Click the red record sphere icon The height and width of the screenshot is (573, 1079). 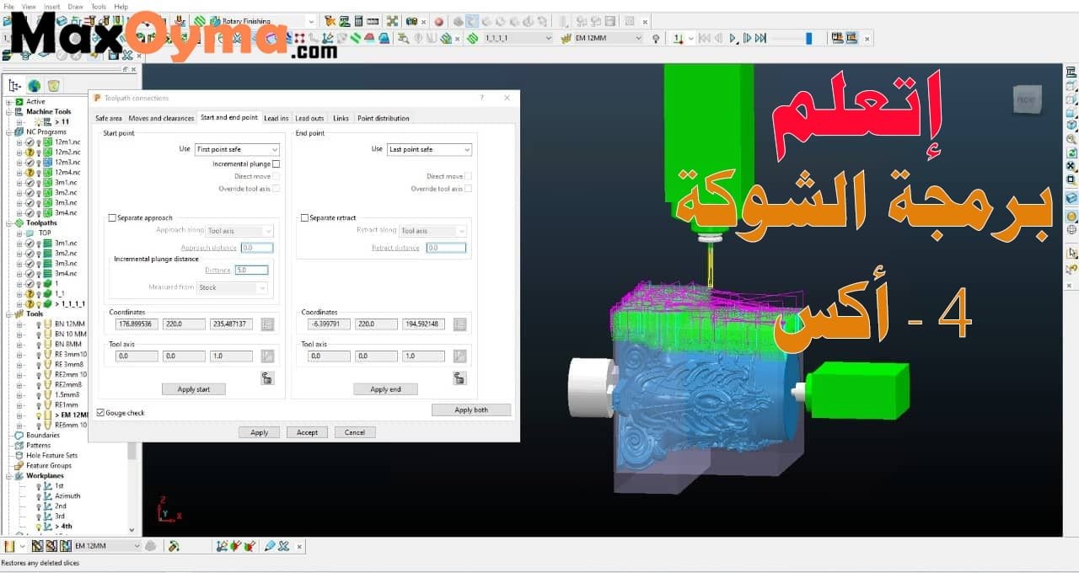click(438, 21)
